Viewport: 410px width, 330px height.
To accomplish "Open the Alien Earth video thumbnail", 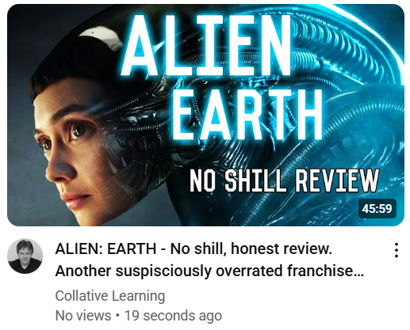I will [x=205, y=115].
